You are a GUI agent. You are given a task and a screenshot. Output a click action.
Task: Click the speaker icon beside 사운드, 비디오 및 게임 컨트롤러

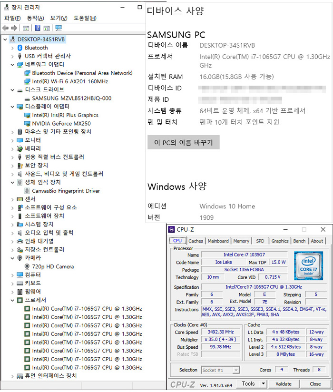20,174
